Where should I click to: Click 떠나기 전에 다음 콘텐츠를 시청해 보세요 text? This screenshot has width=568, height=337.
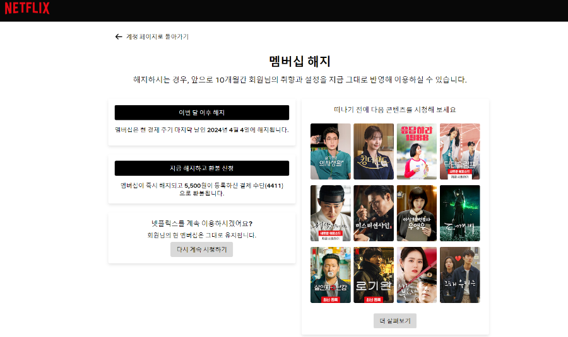(x=395, y=110)
